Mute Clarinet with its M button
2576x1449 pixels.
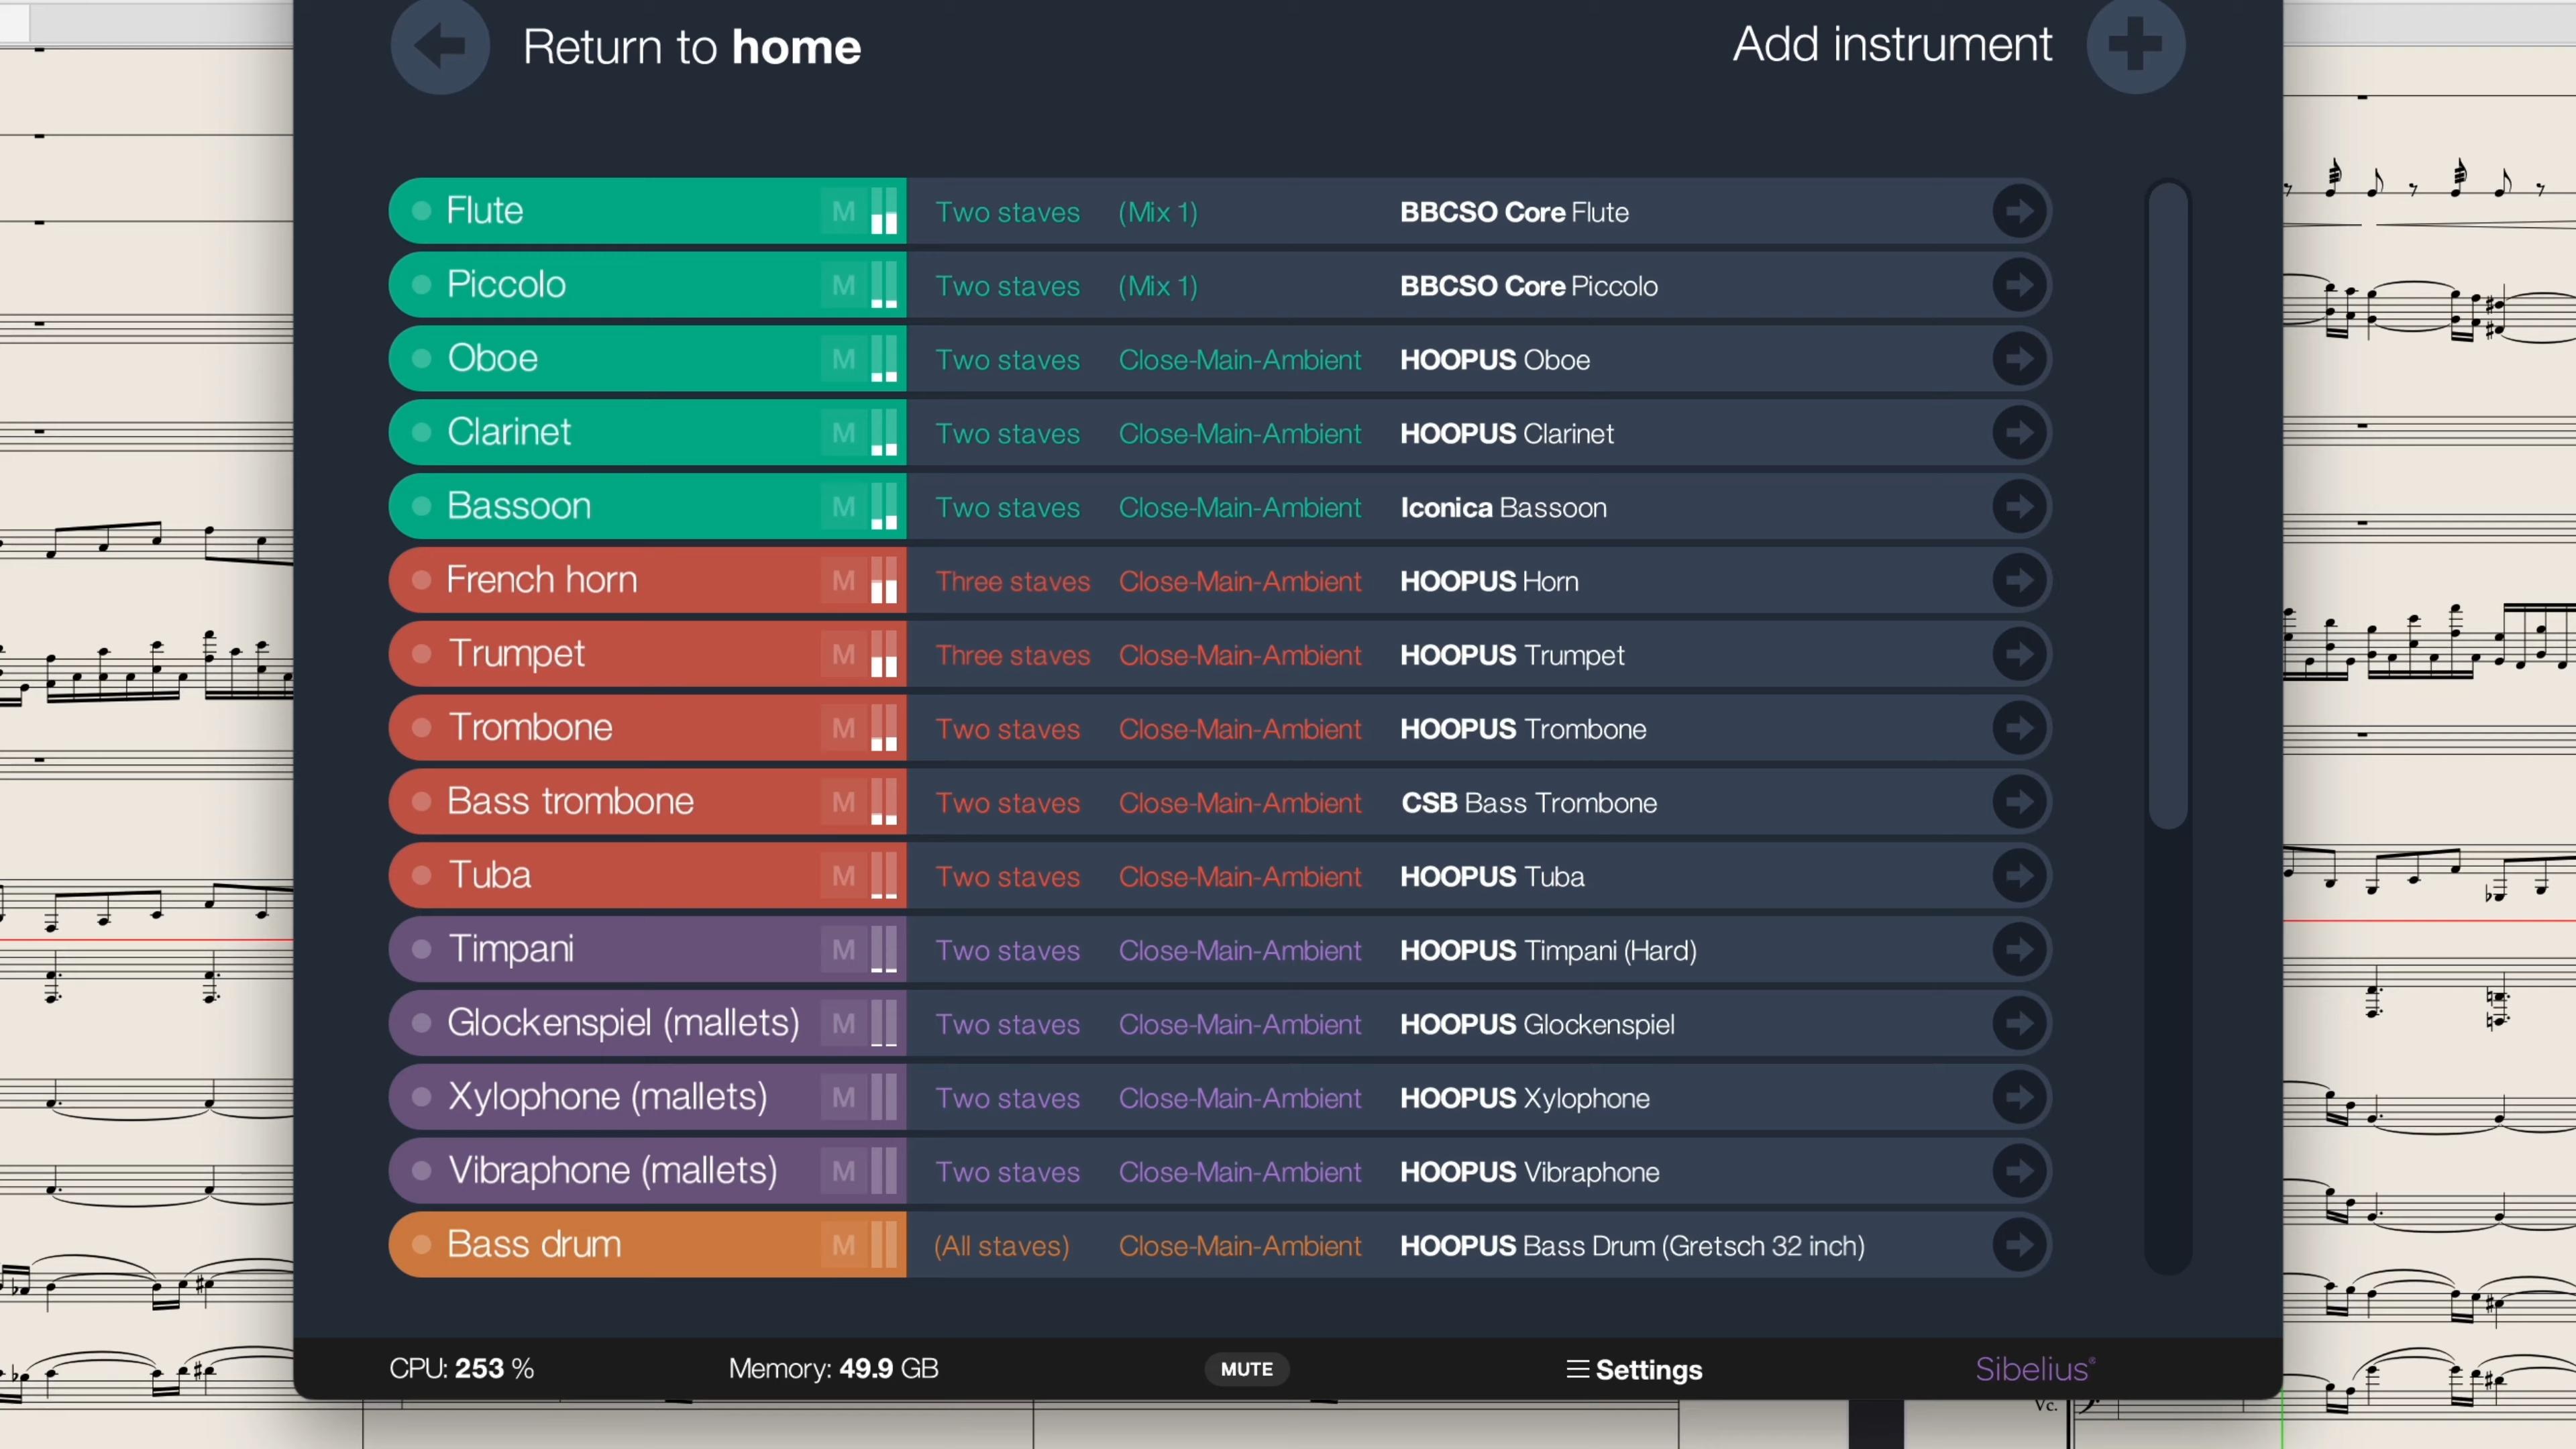tap(844, 433)
